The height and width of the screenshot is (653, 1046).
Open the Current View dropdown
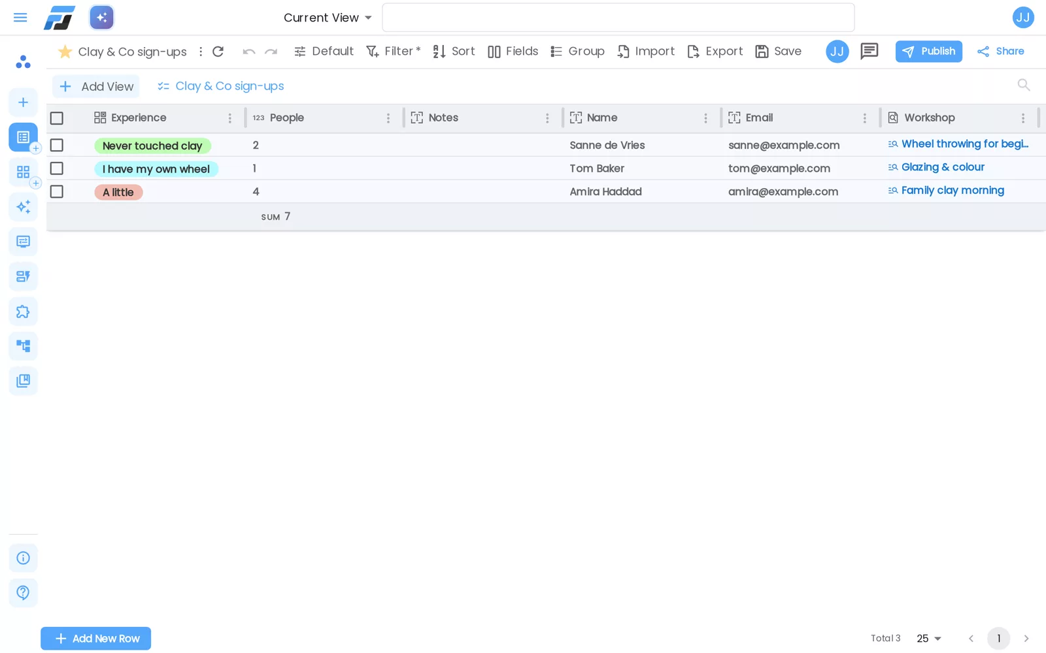328,18
